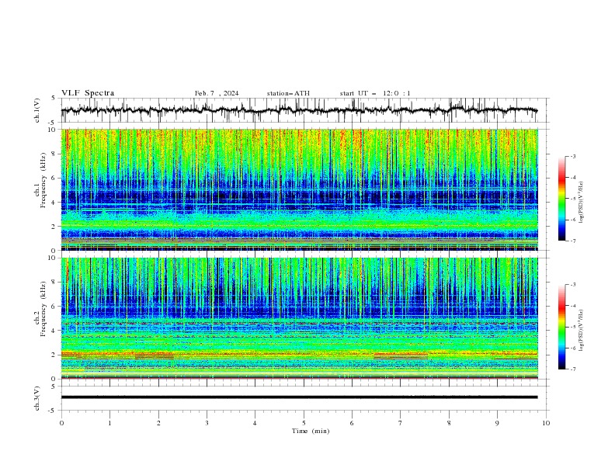Click the "6" kHz tick on ch.2 frequency axis

pyautogui.click(x=54, y=307)
